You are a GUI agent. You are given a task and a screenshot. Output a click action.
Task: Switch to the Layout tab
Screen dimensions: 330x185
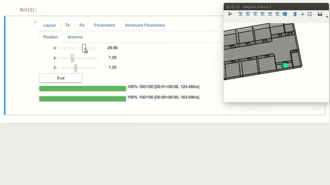[x=49, y=25]
